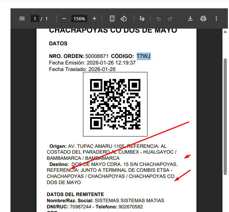Click the highlighted code T7WJ

(144, 56)
